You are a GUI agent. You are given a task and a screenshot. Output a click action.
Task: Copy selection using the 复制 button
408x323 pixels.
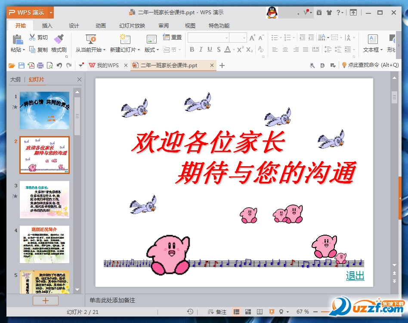[x=38, y=50]
